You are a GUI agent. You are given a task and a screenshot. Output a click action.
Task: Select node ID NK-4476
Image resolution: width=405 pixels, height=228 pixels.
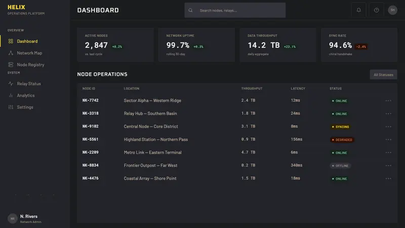click(91, 178)
